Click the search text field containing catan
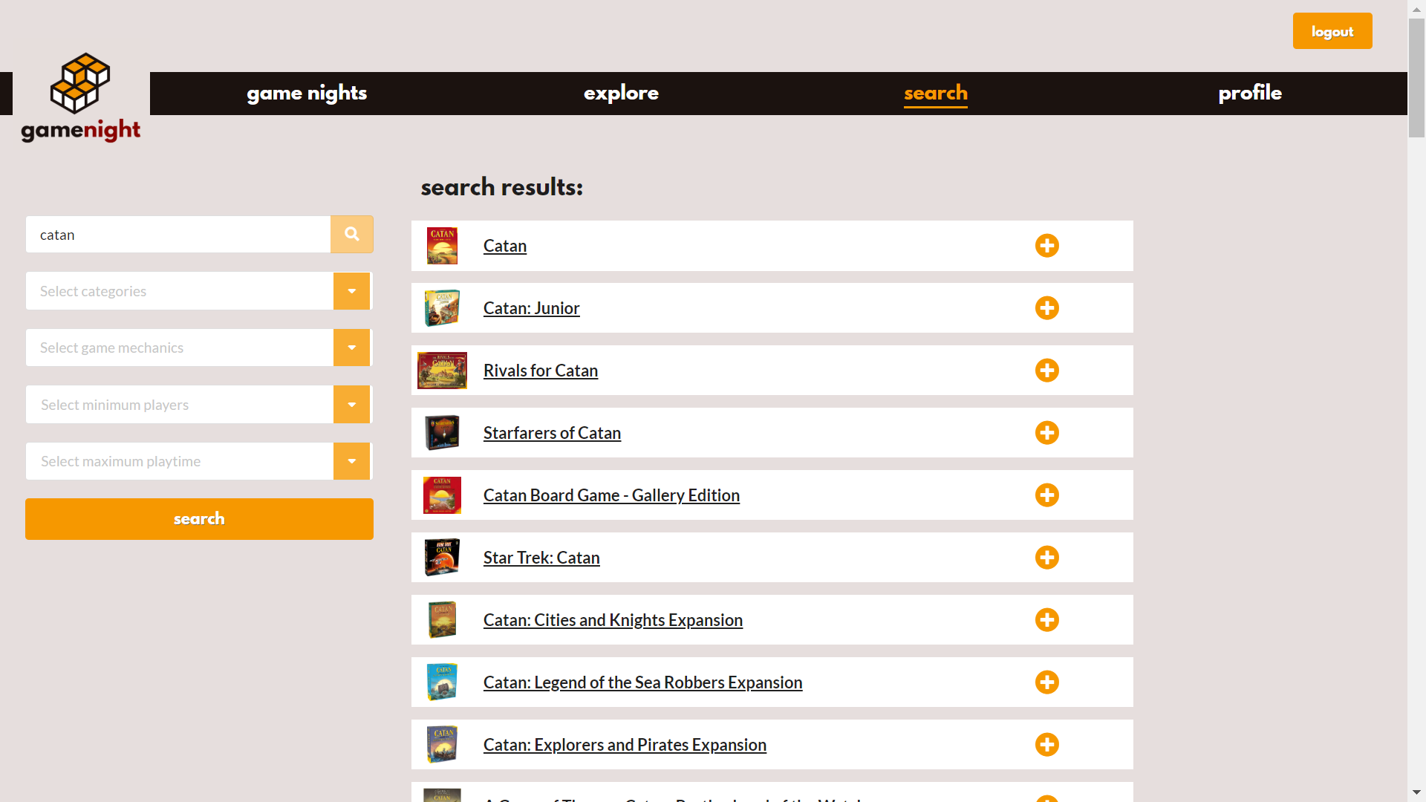Image resolution: width=1426 pixels, height=802 pixels. [178, 235]
